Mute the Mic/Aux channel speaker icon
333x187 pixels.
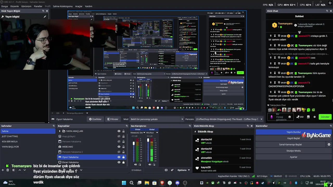click(150, 164)
